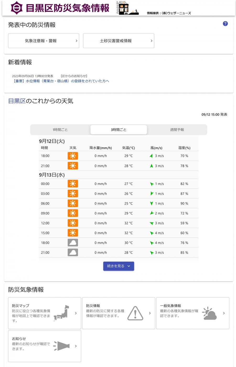
Task: Click the wind arrow for 9月13日 12:00
Action: tap(152, 223)
